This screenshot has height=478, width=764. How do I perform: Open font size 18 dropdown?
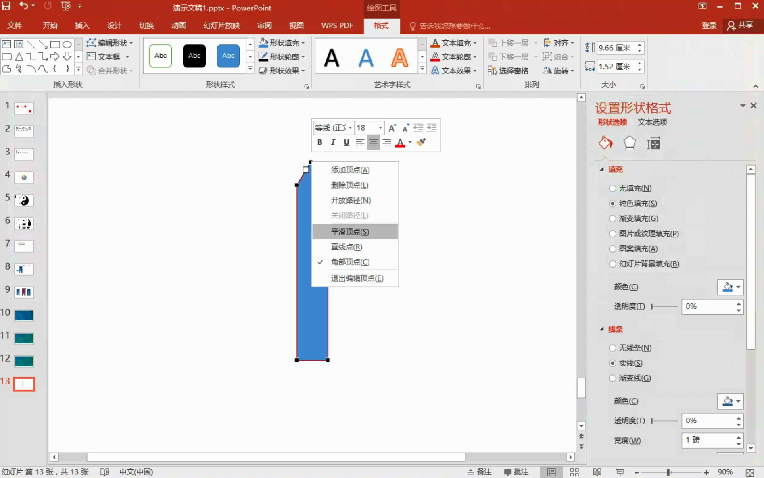[380, 128]
